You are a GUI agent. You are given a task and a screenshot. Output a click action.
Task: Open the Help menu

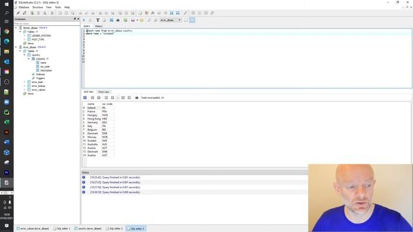pos(67,7)
